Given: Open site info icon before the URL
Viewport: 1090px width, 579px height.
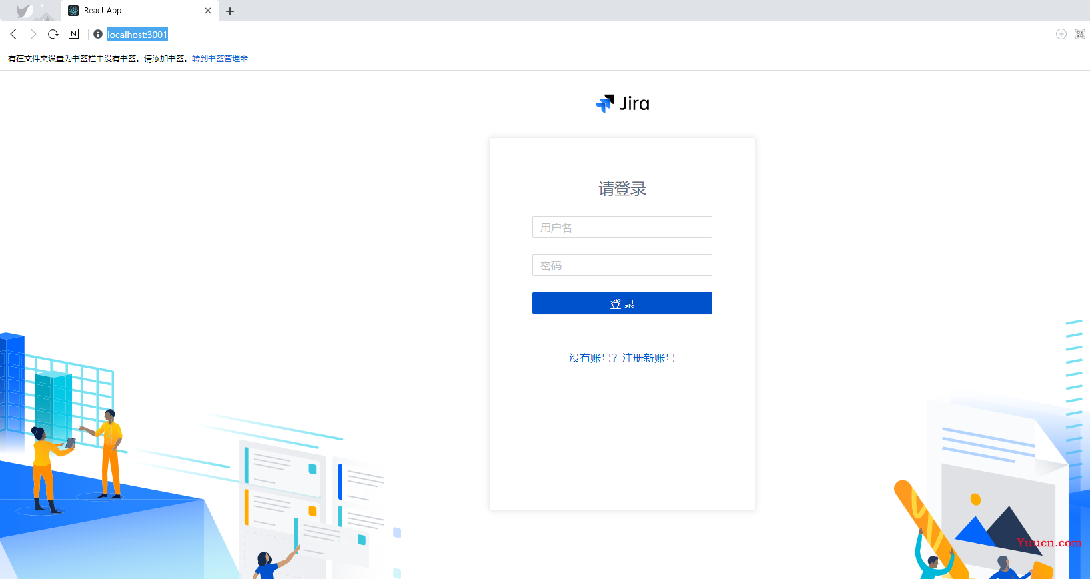Looking at the screenshot, I should tap(98, 34).
